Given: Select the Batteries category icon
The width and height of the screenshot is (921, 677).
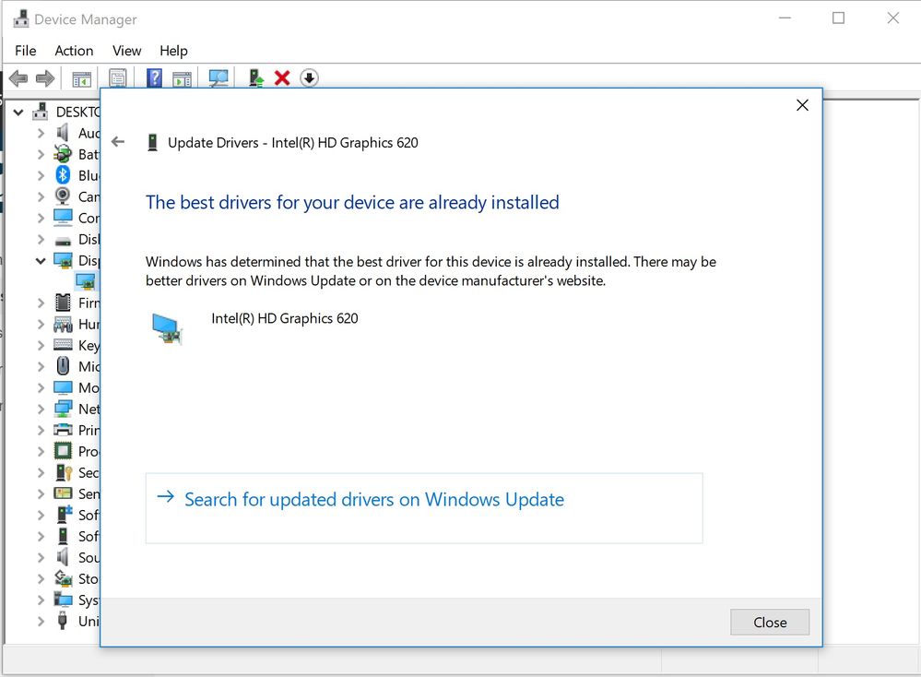Looking at the screenshot, I should pyautogui.click(x=63, y=154).
